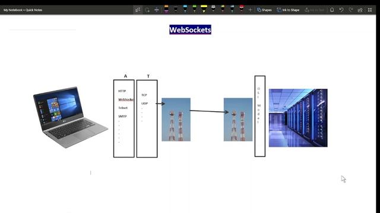Open My Notebook » Quick Notes breadcrumb
Viewport: 380px width, 213px height.
[x=23, y=10]
